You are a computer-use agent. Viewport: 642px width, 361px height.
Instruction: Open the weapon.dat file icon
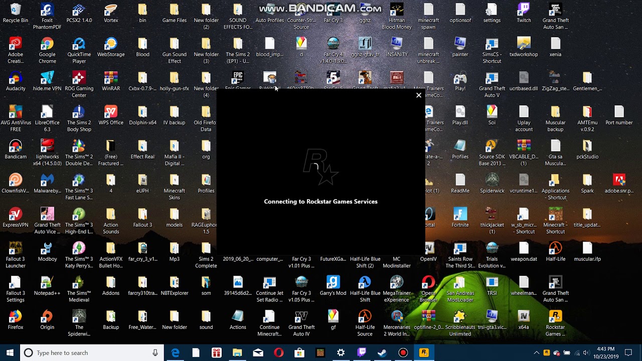pyautogui.click(x=524, y=252)
